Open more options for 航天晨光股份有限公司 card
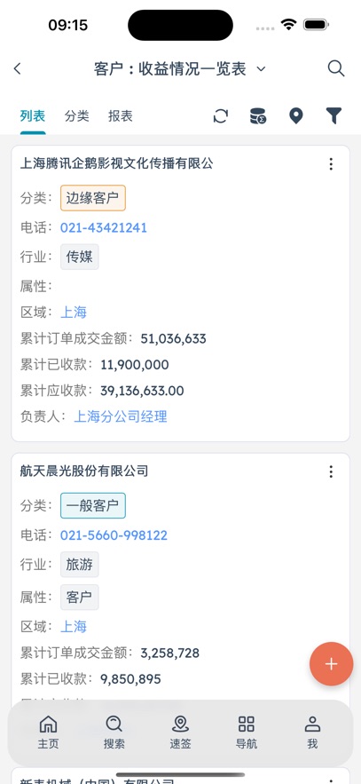The image size is (361, 784). [331, 471]
